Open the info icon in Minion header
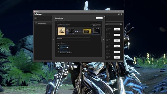The height and width of the screenshot is (94, 167). [x=122, y=14]
